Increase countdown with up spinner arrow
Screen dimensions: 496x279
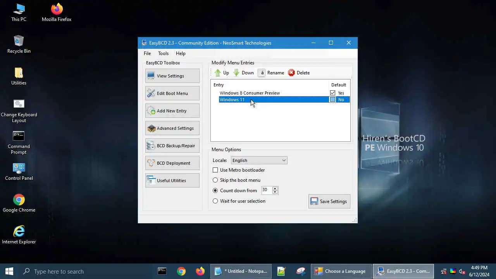(x=275, y=188)
